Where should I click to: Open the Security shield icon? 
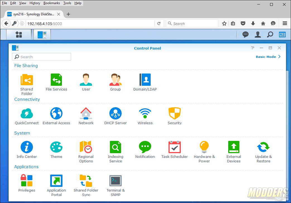coord(174,116)
